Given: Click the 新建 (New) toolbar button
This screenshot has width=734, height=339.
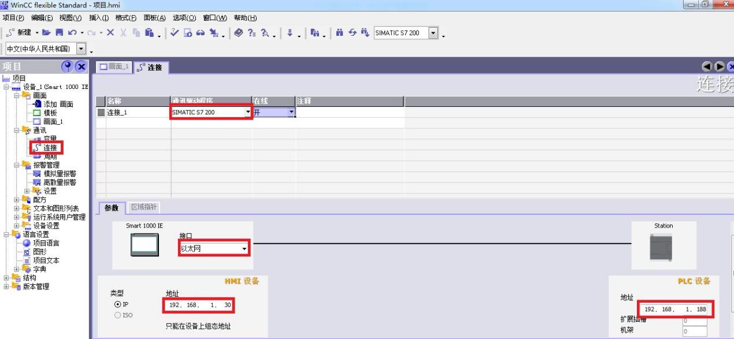Looking at the screenshot, I should coord(20,33).
